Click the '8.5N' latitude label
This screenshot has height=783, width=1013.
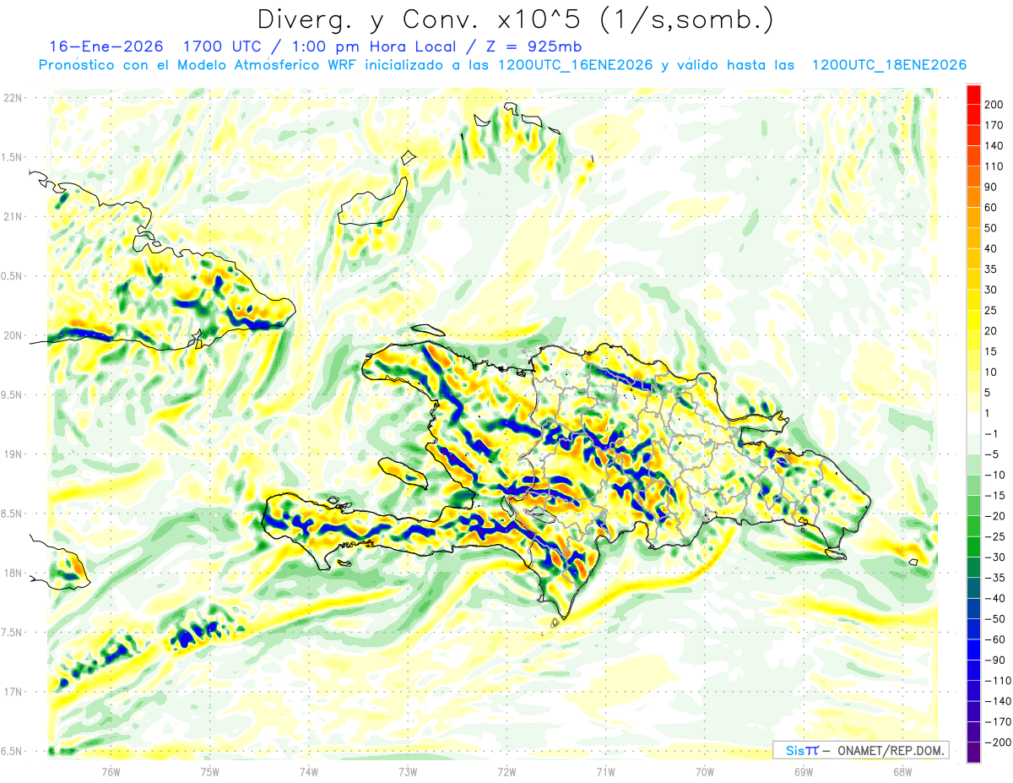pyautogui.click(x=13, y=514)
